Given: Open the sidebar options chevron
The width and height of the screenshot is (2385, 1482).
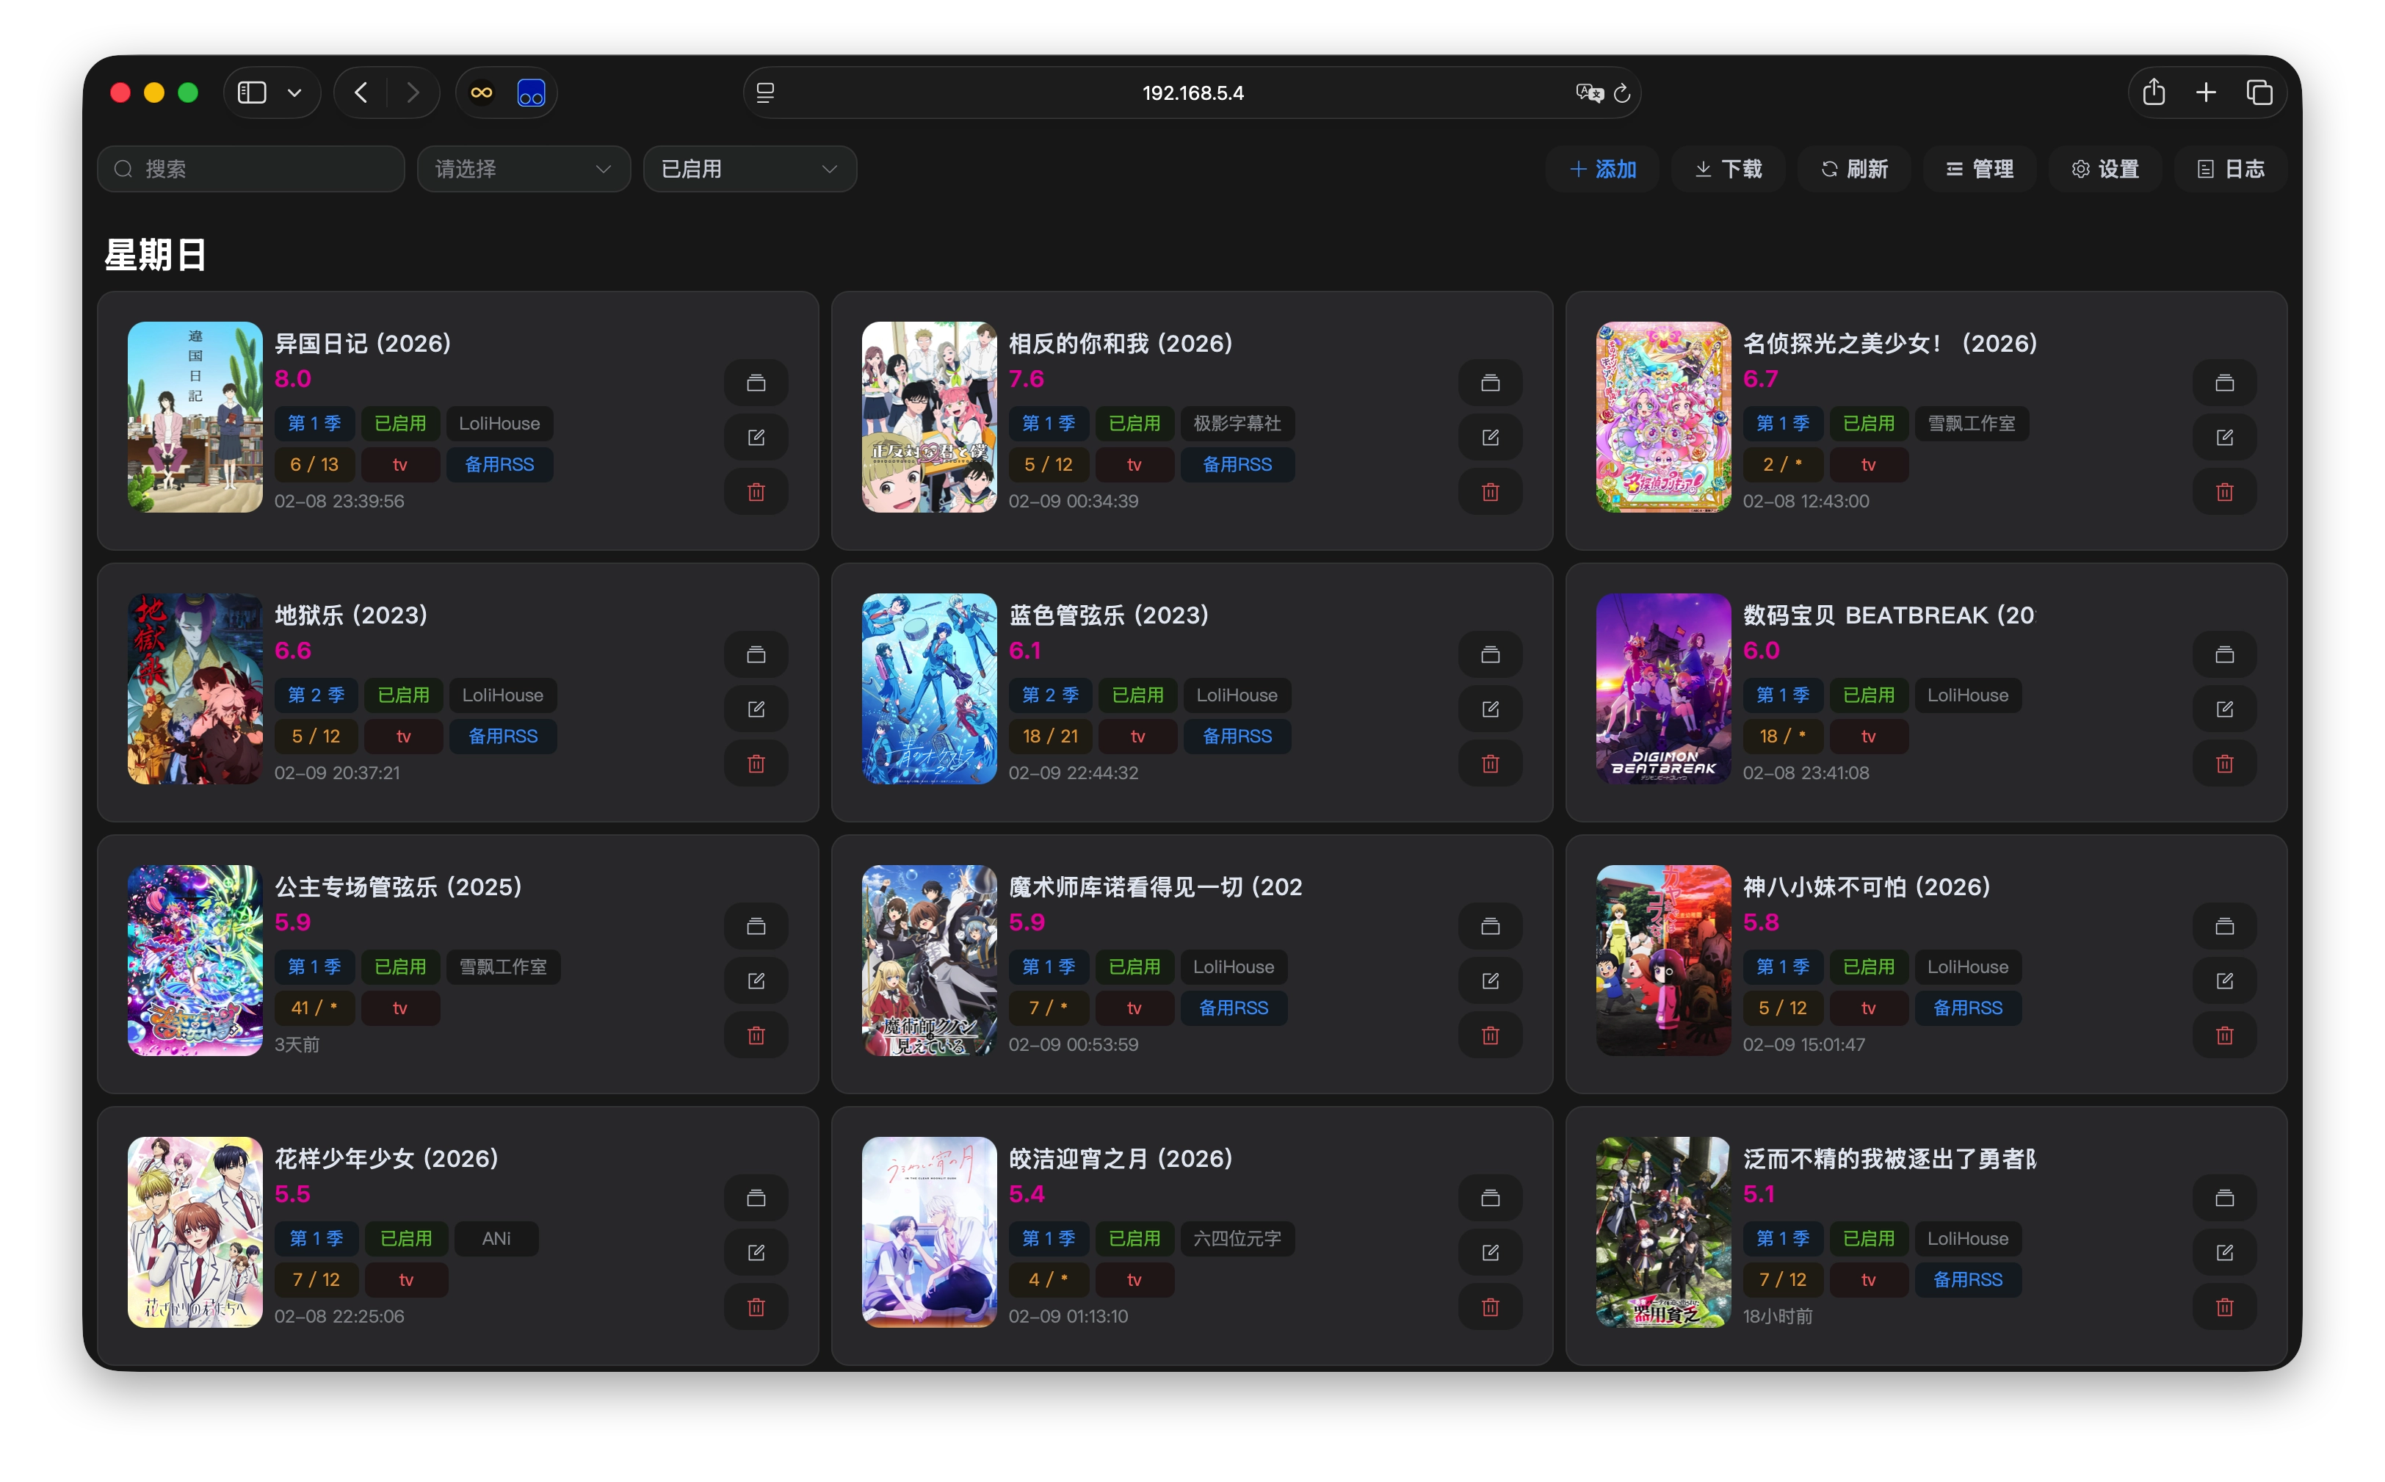Looking at the screenshot, I should tap(295, 92).
